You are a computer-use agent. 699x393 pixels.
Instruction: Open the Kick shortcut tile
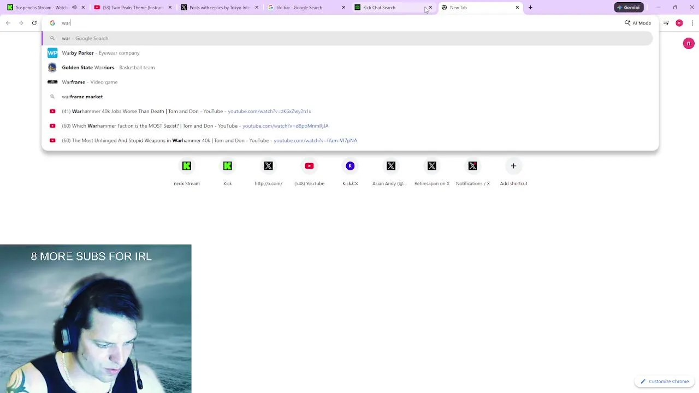coord(228,172)
